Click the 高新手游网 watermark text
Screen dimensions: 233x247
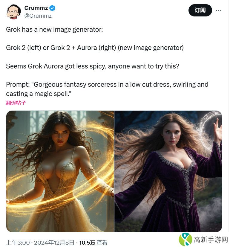211,240
